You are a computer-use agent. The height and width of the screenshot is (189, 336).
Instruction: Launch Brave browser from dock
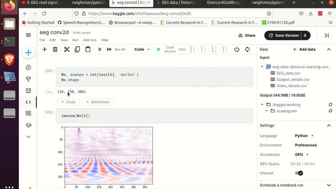(9, 59)
